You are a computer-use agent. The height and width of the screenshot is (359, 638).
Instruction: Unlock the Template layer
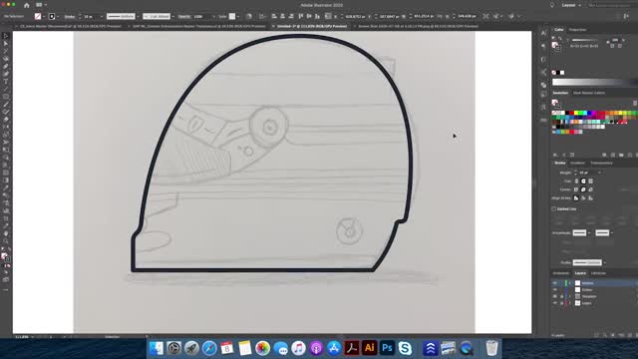[561, 296]
